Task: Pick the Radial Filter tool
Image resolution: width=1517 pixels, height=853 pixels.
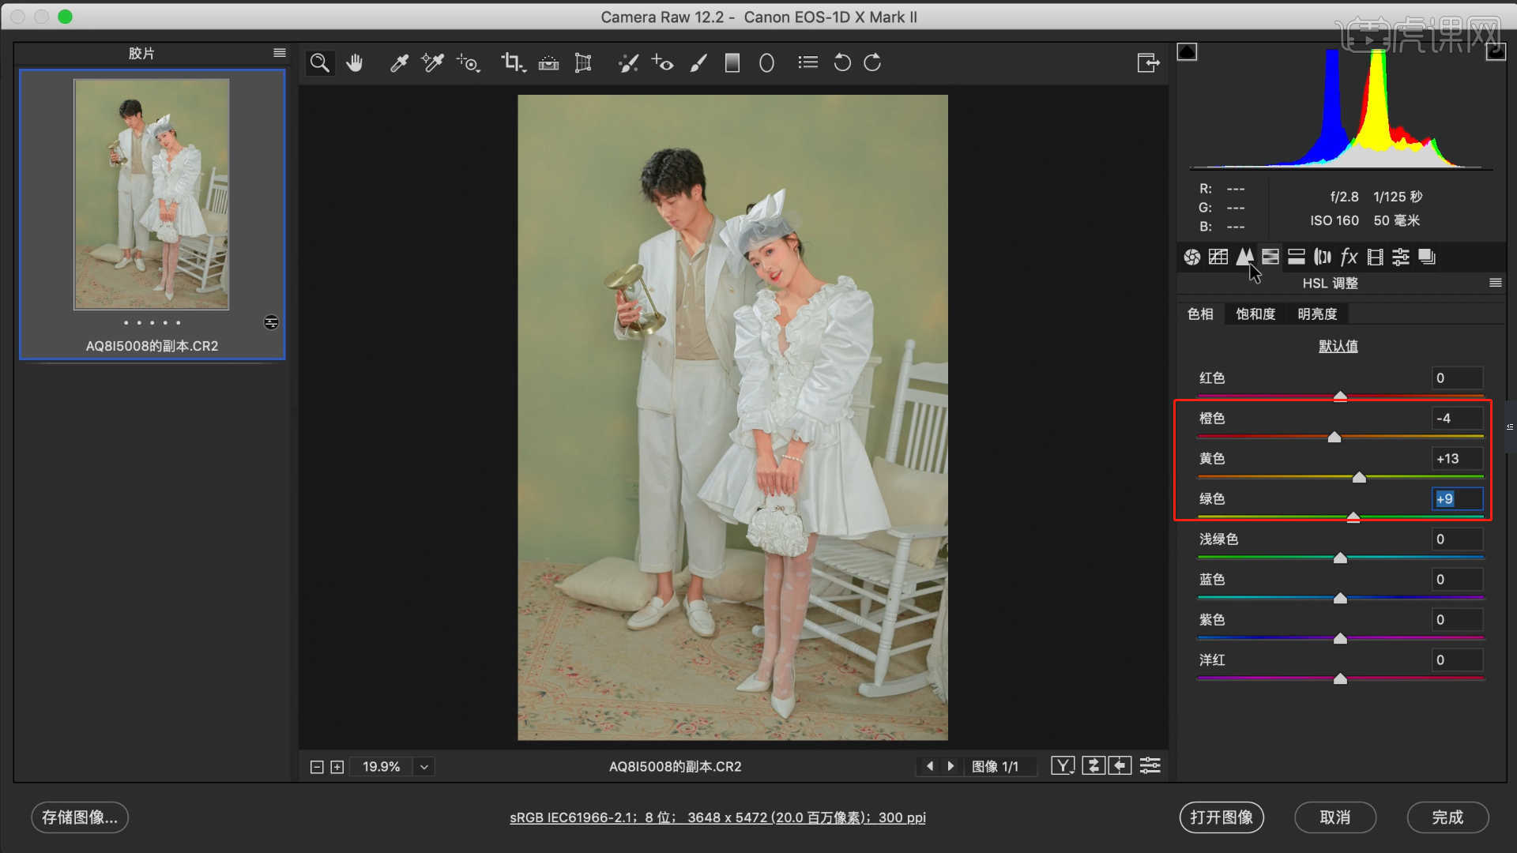Action: 766,63
